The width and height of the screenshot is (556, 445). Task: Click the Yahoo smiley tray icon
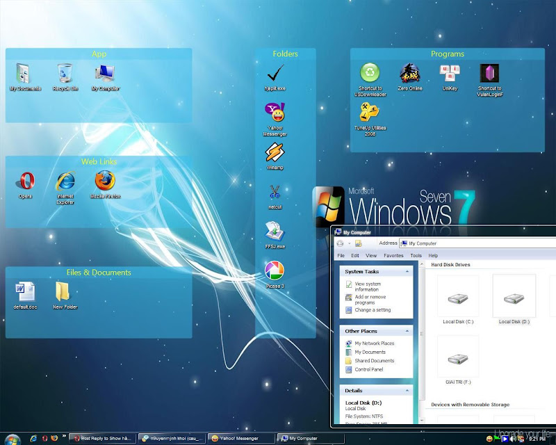point(489,439)
